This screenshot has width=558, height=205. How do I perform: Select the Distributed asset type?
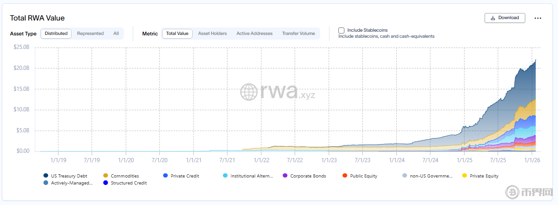click(x=56, y=34)
